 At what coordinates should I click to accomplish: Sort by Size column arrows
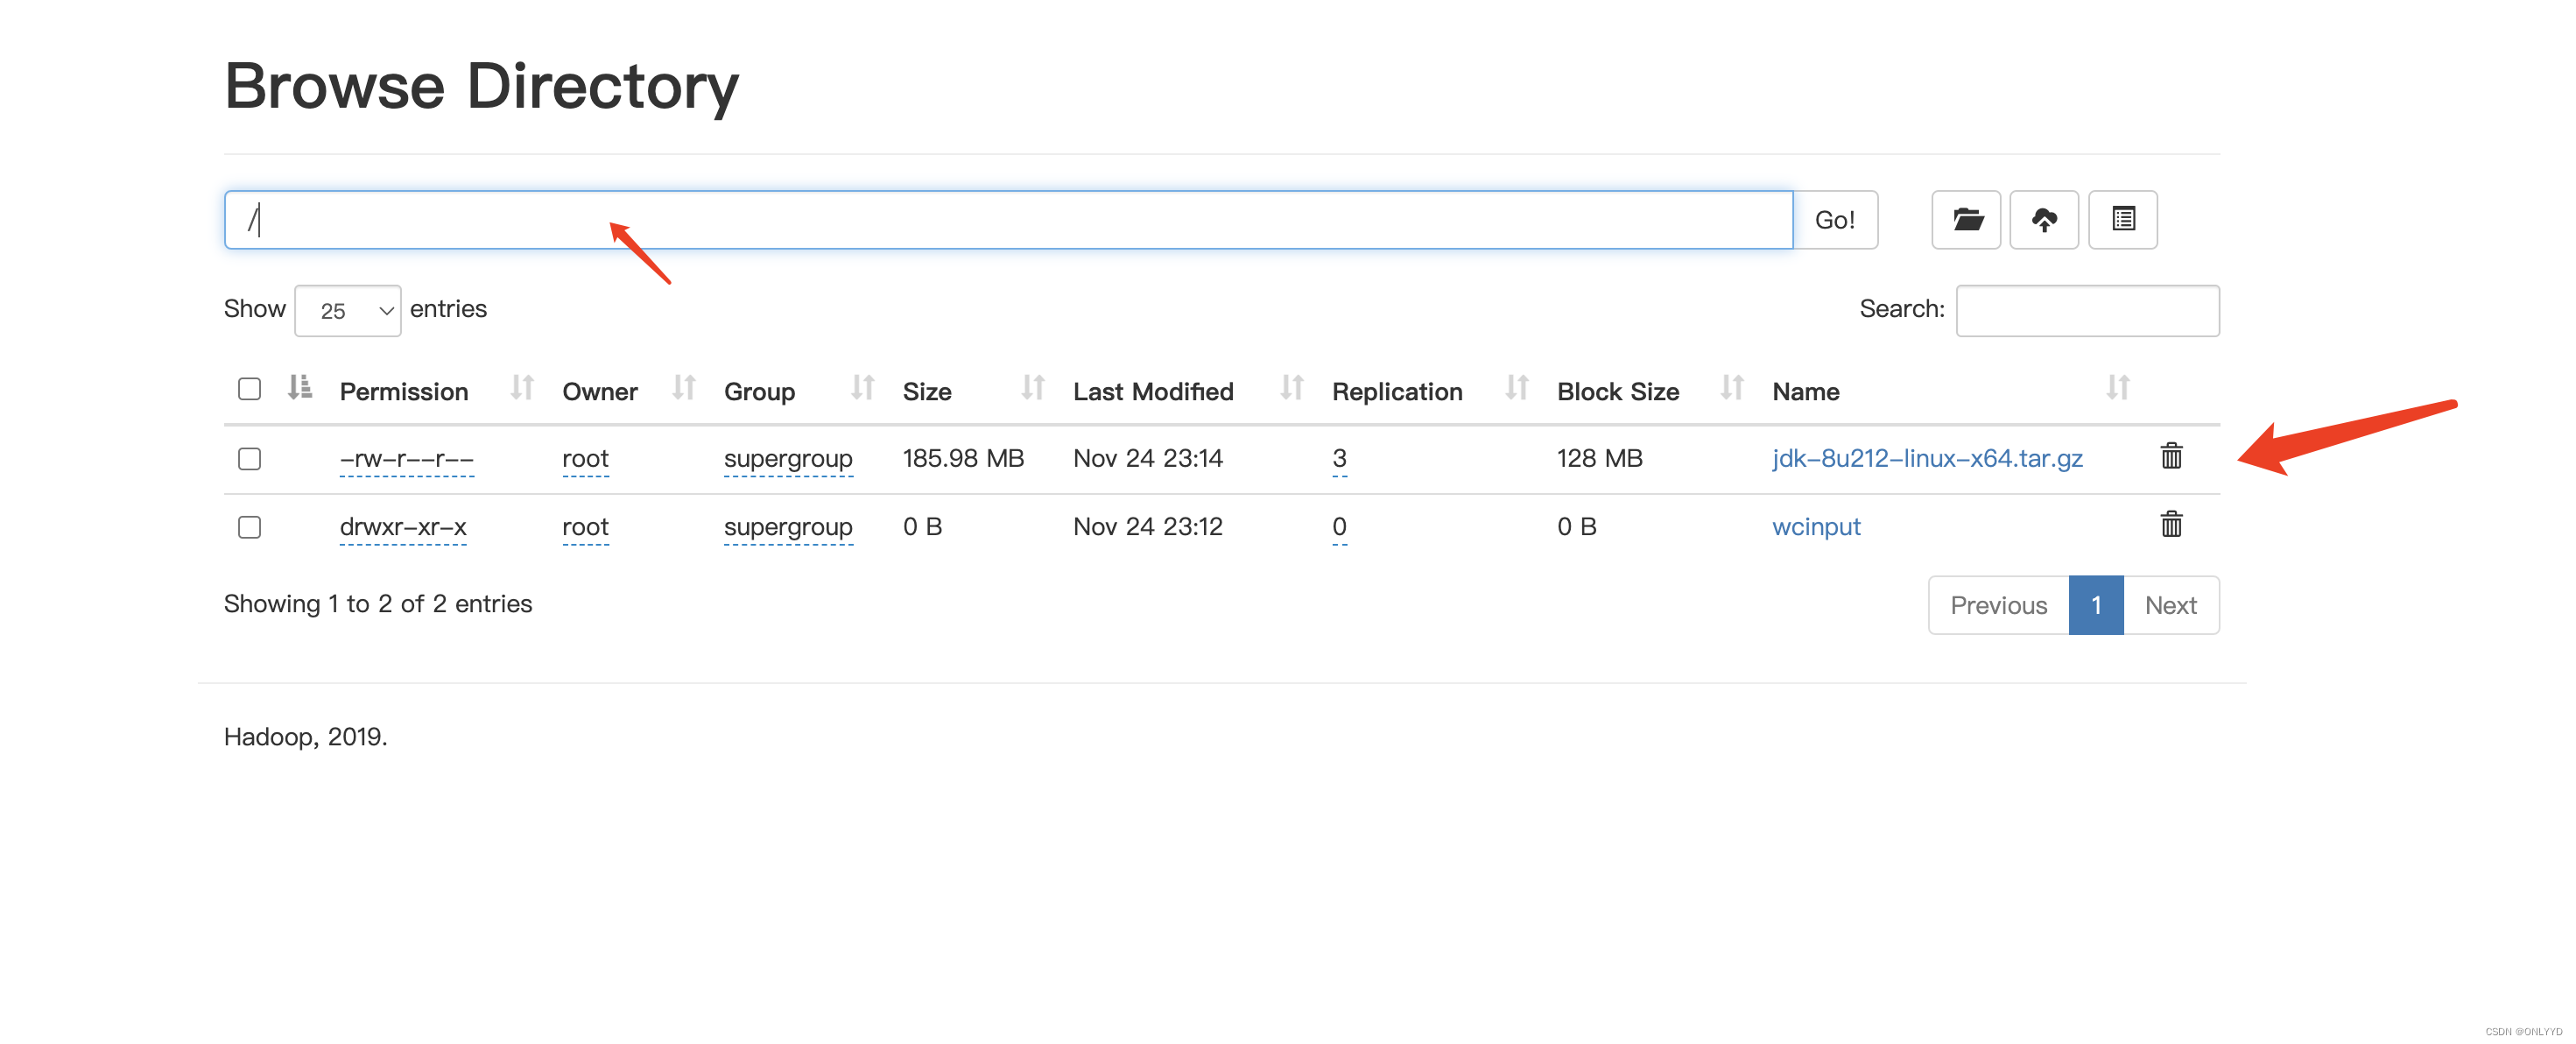(x=1032, y=388)
